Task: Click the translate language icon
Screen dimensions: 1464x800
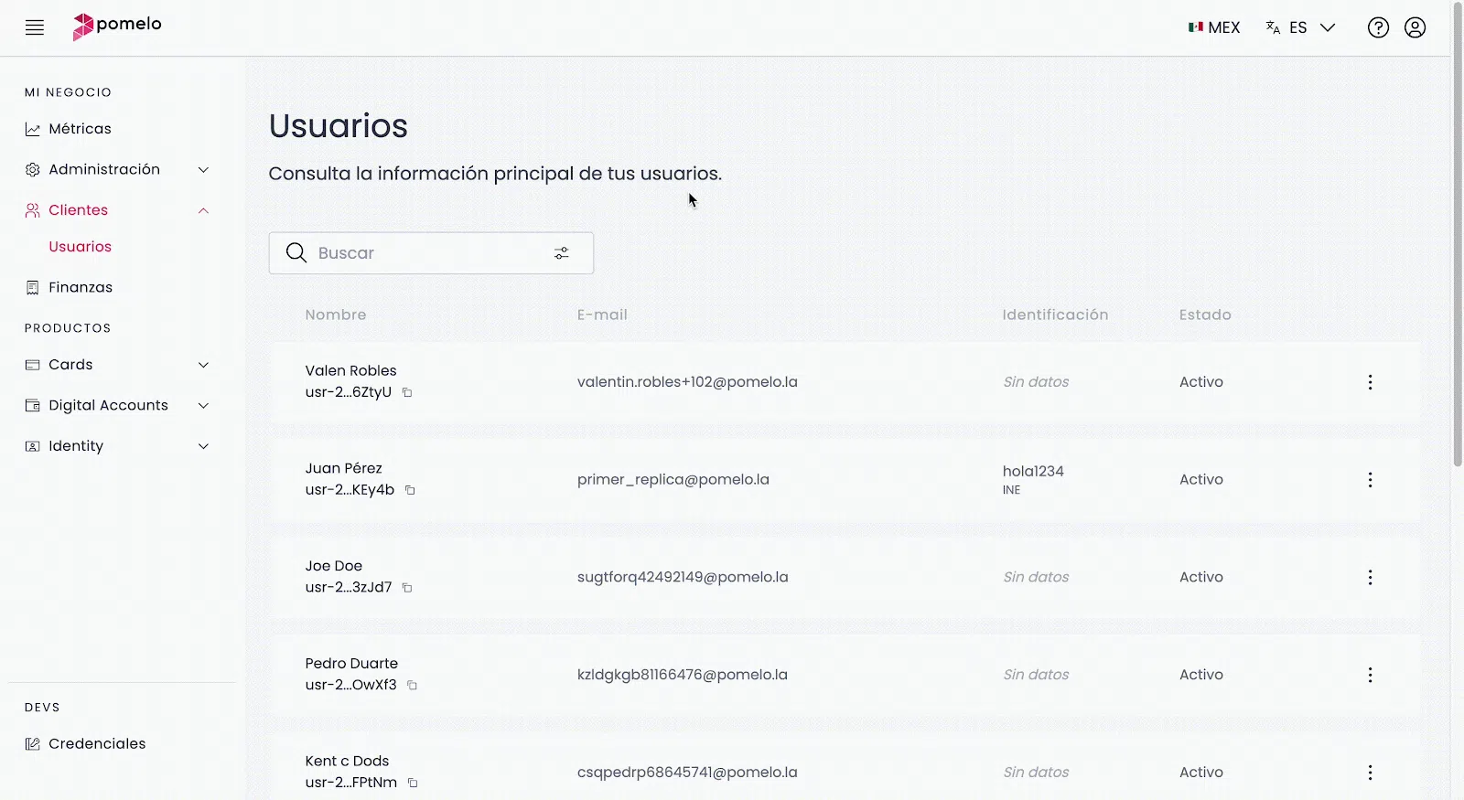Action: click(x=1273, y=27)
